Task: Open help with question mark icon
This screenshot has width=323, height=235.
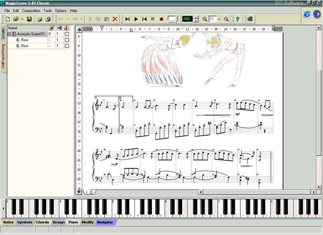Action: coord(238,19)
